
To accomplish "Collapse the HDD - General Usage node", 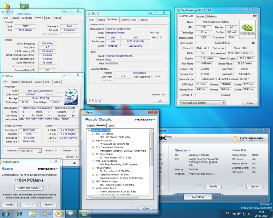I will tap(93, 181).
